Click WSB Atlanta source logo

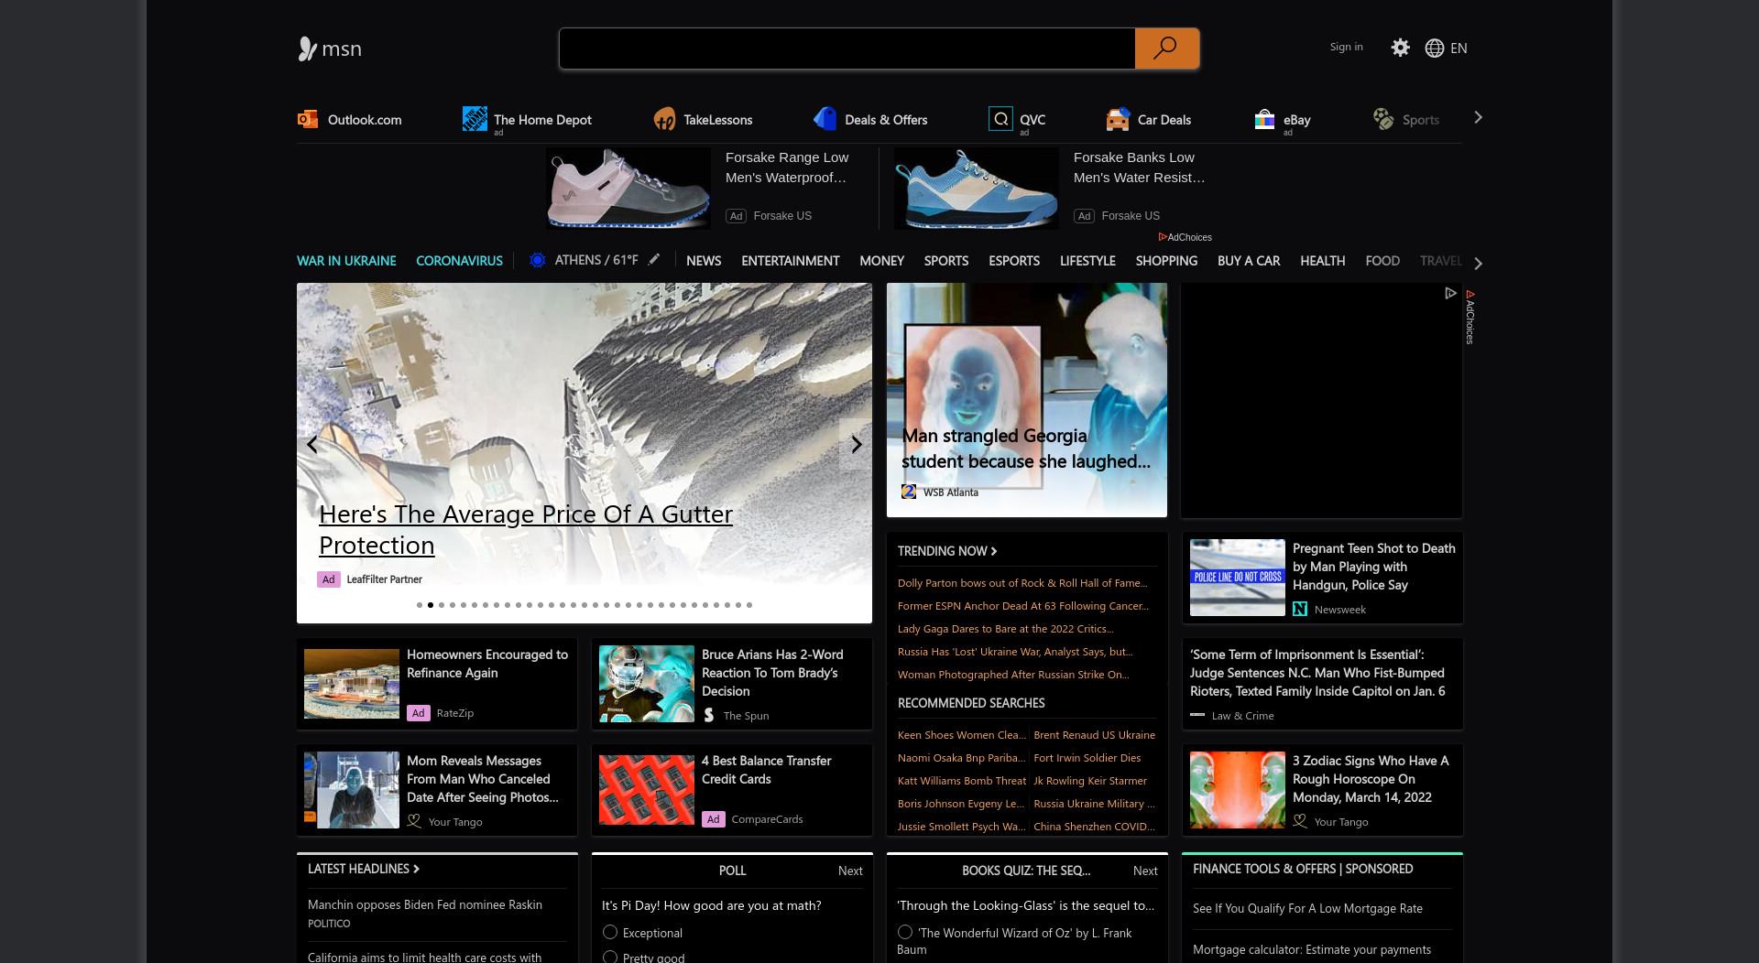pyautogui.click(x=909, y=492)
